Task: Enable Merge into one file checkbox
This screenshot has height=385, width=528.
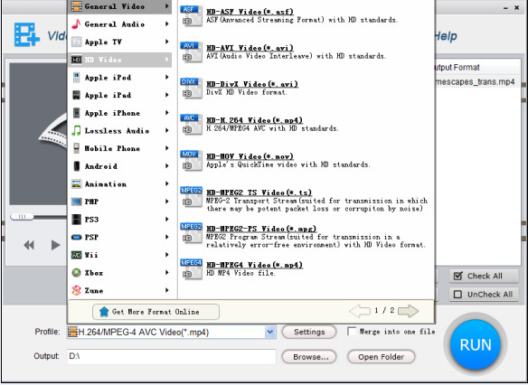Action: pos(352,332)
